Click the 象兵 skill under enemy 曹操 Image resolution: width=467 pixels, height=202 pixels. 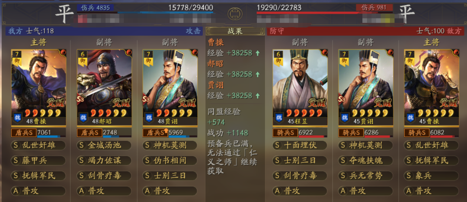click(x=431, y=176)
